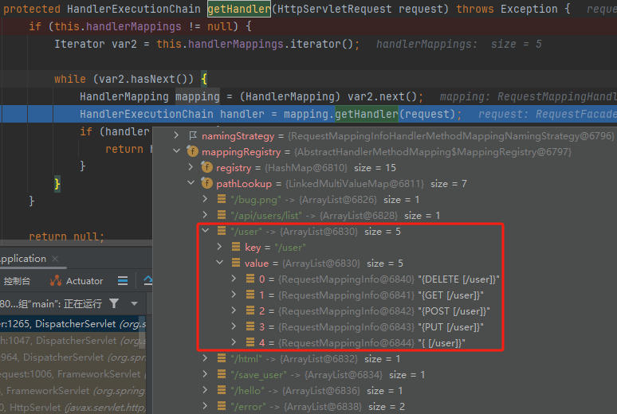Viewport: 617px width, 414px height.
Task: Expand item 1 GET [/user]
Action: click(234, 295)
